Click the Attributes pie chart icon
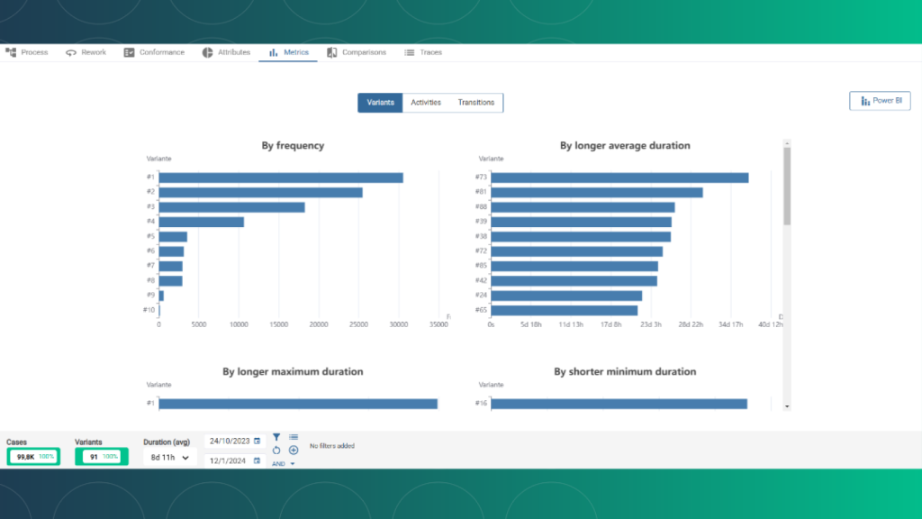The image size is (922, 519). tap(208, 52)
